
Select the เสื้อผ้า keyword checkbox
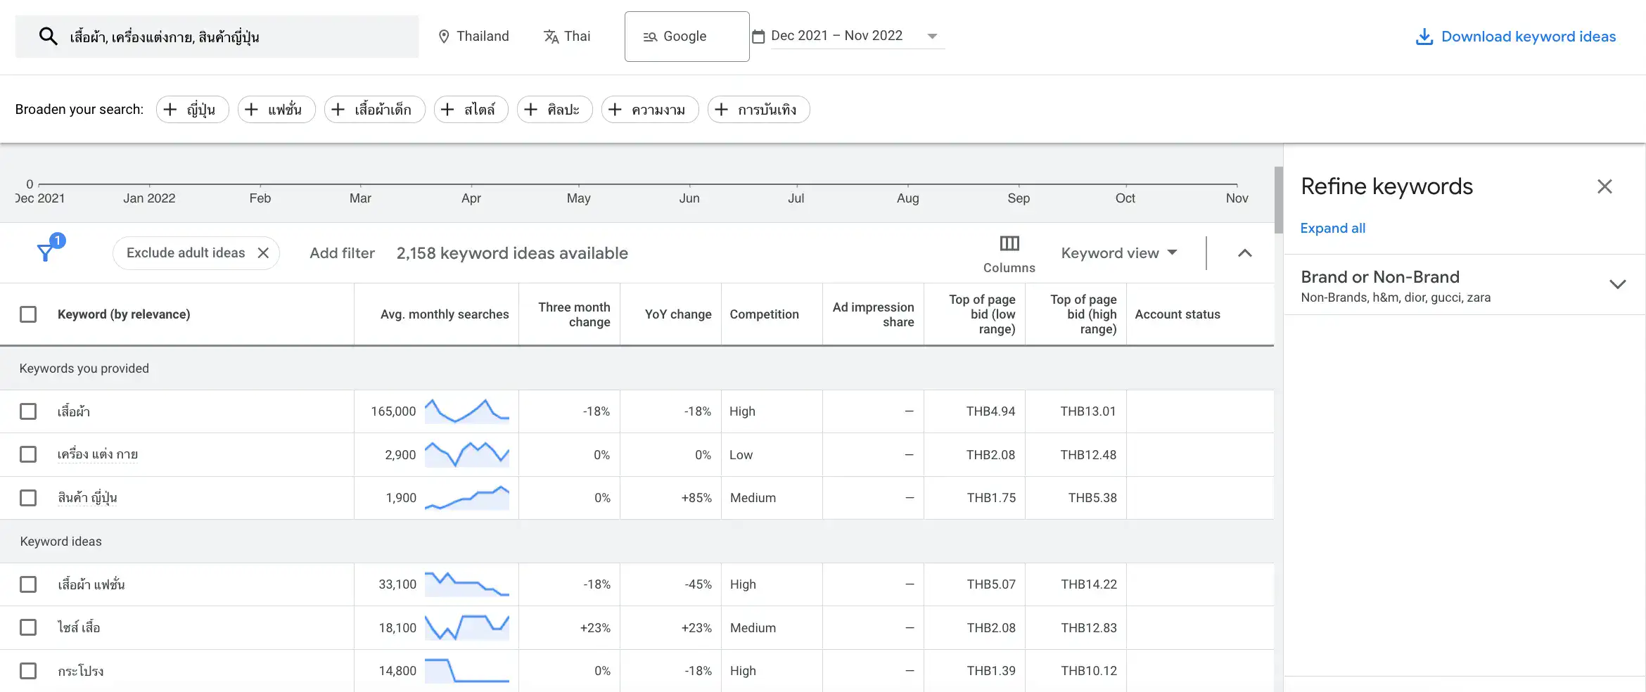[x=28, y=411]
